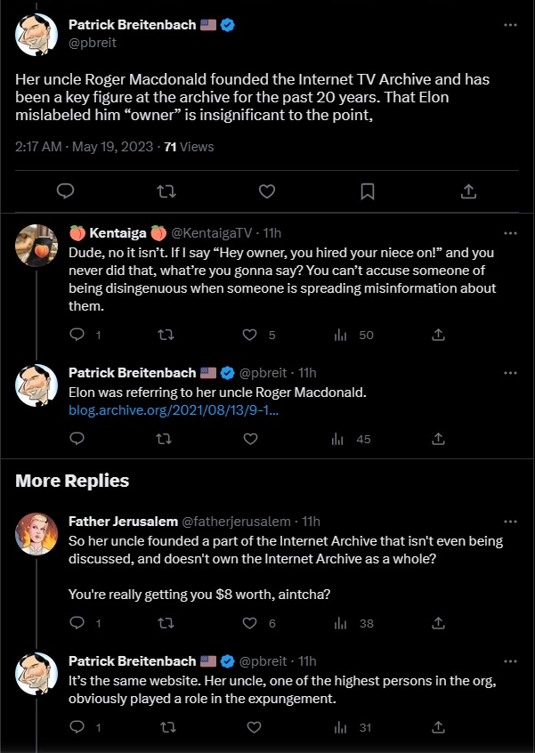Open the @KentaigaTV profile handle
The width and height of the screenshot is (535, 753).
[212, 233]
